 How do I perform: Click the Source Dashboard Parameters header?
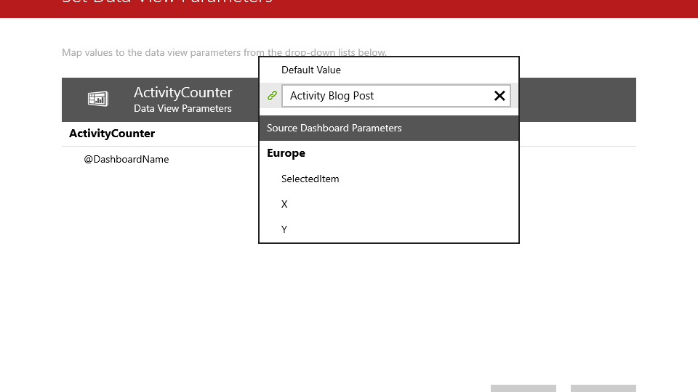(334, 128)
